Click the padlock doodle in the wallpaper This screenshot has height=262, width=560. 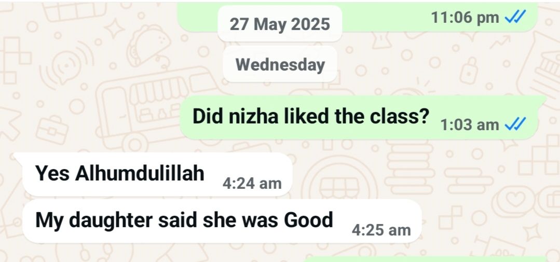pyautogui.click(x=469, y=71)
